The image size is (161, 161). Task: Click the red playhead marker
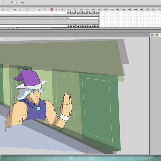point(52,9)
